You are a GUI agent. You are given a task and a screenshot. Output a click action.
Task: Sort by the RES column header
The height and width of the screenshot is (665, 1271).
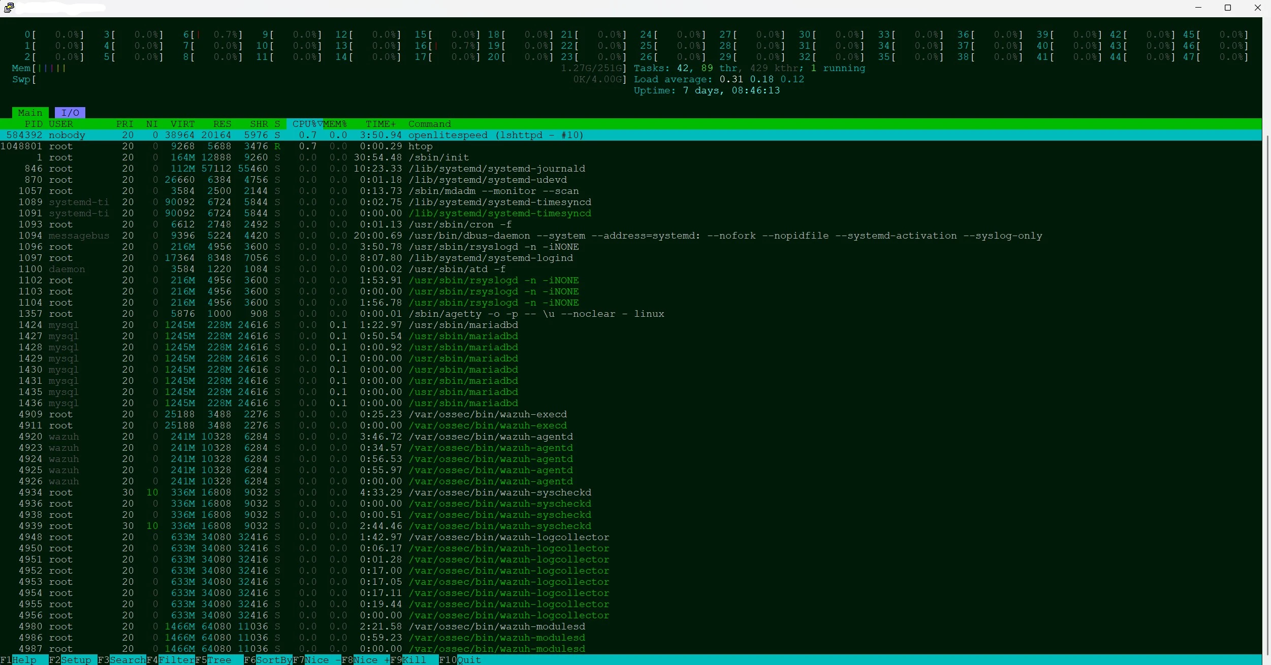pyautogui.click(x=222, y=124)
